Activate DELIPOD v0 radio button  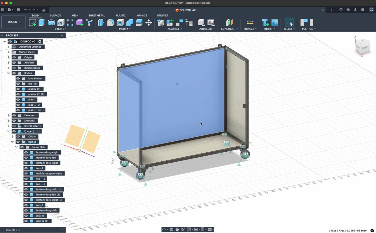[40, 42]
